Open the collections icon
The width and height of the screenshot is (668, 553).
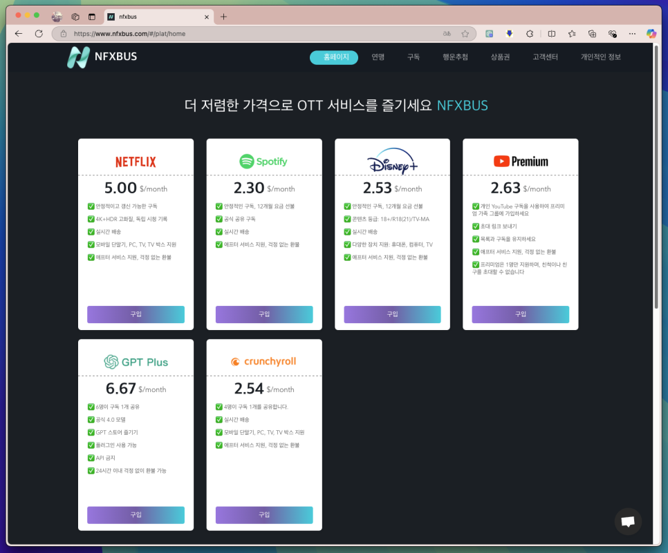pyautogui.click(x=592, y=34)
